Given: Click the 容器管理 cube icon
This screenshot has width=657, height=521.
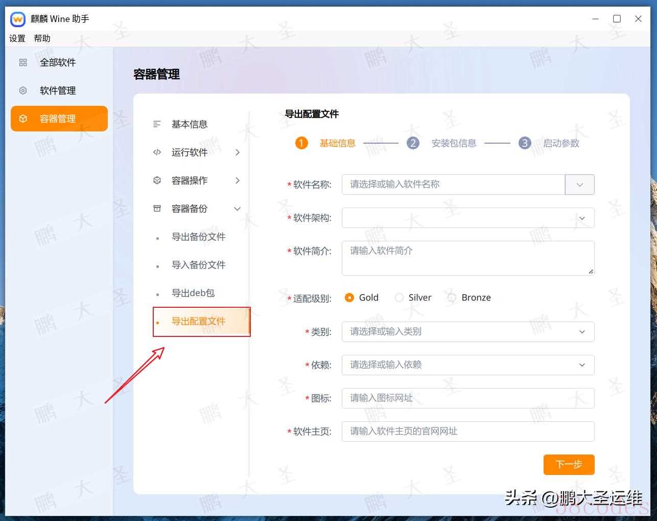Looking at the screenshot, I should pos(23,119).
